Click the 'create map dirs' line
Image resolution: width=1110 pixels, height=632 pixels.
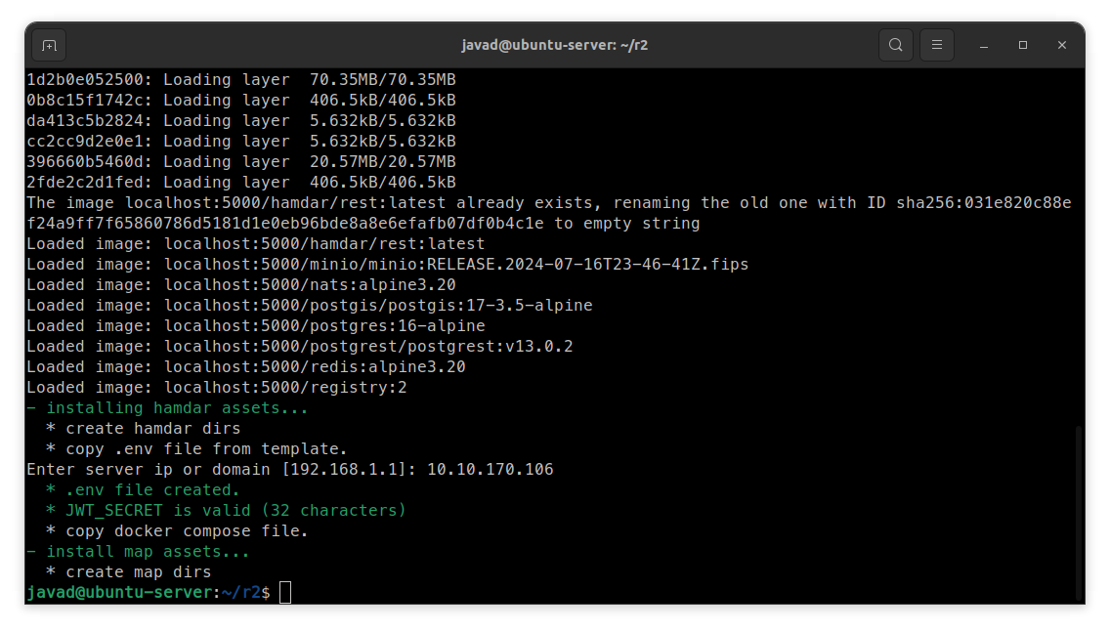click(138, 572)
